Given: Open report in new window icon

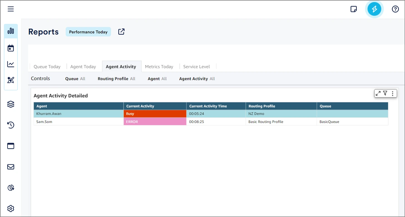Looking at the screenshot, I should click(121, 32).
